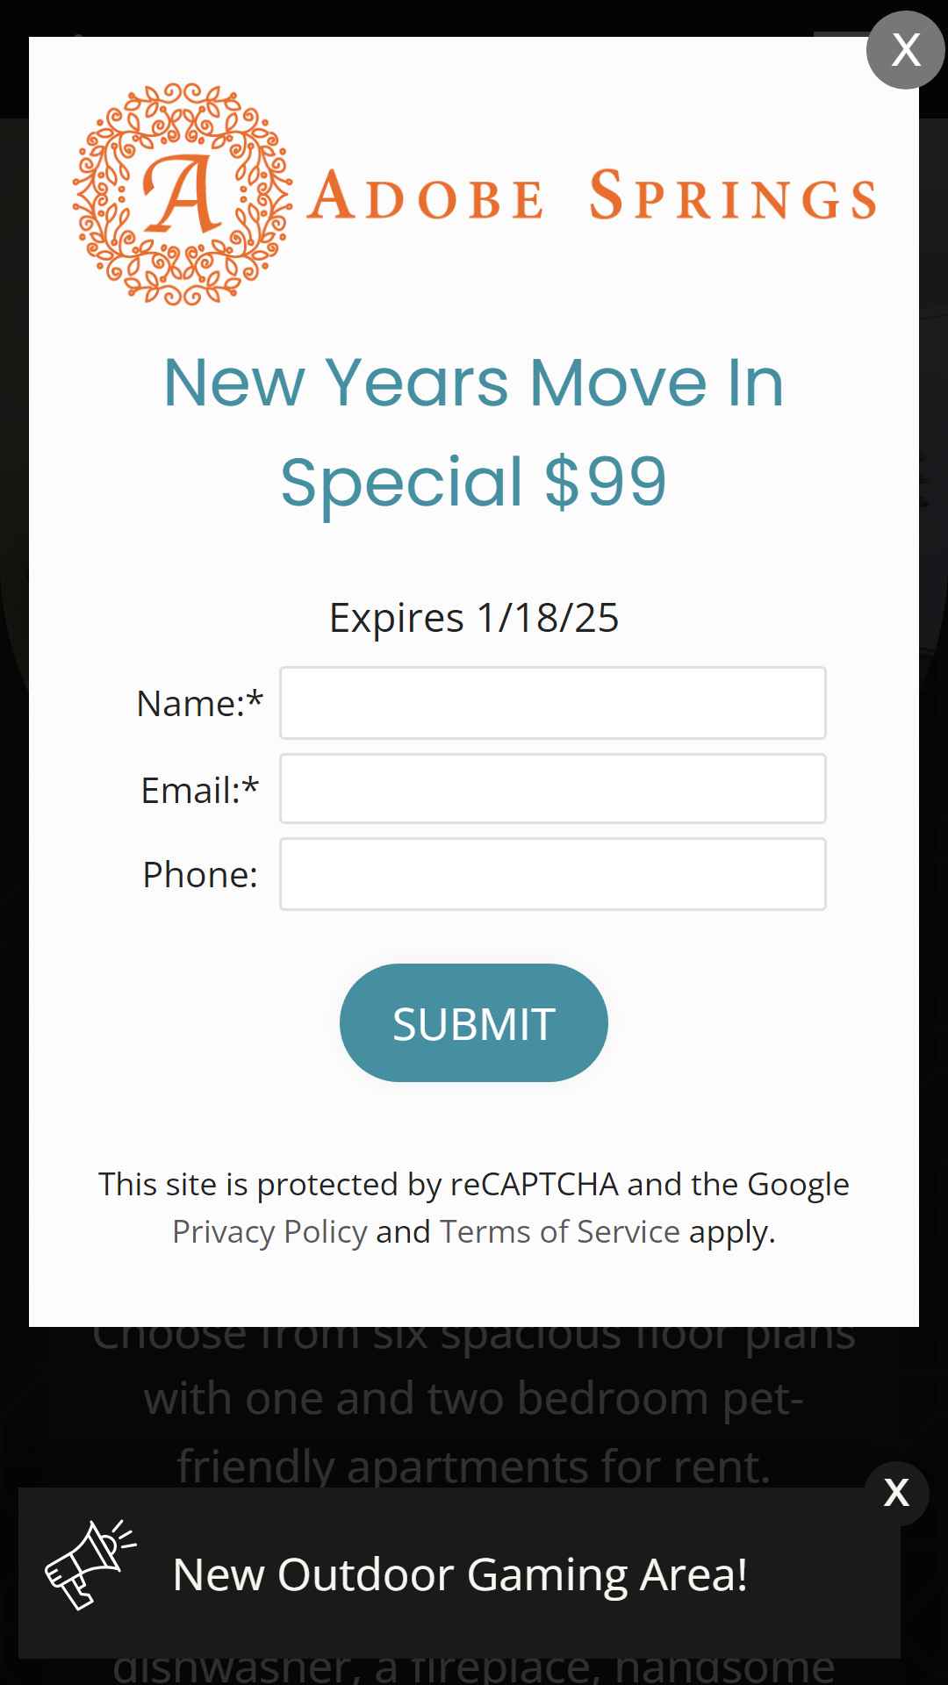This screenshot has height=1685, width=948.
Task: Focus the Email input field
Action: [553, 788]
